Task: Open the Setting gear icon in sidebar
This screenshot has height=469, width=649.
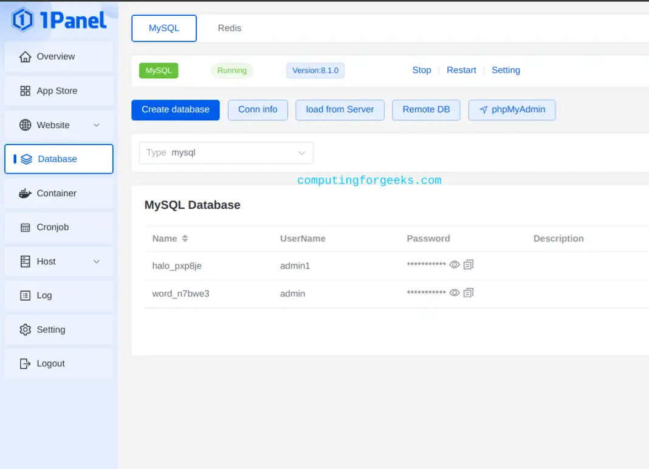Action: 25,329
